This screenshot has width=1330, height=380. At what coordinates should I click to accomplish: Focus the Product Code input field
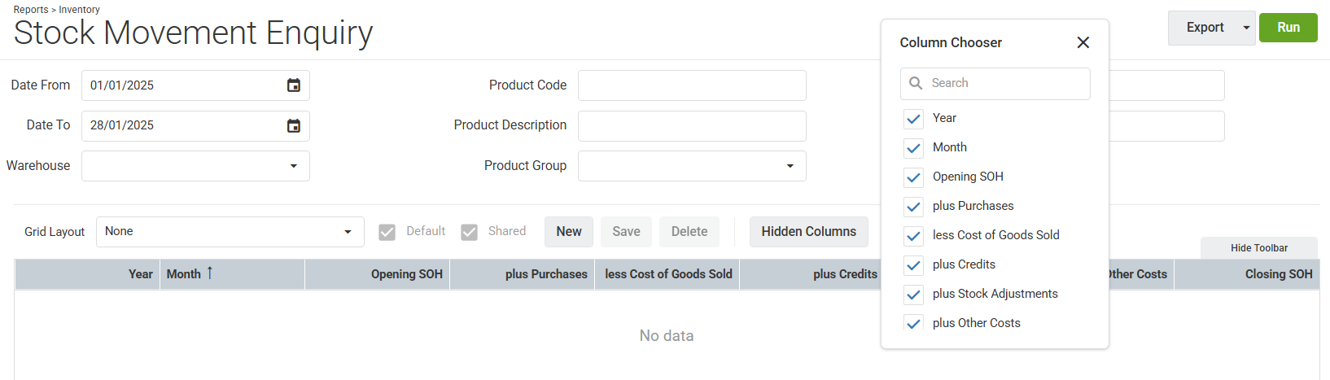[x=692, y=85]
